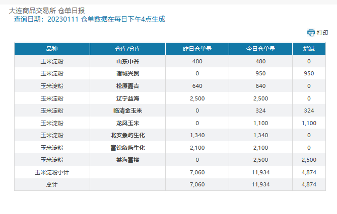
Task: Select the 昨日仓单量 column header
Action: [x=197, y=49]
